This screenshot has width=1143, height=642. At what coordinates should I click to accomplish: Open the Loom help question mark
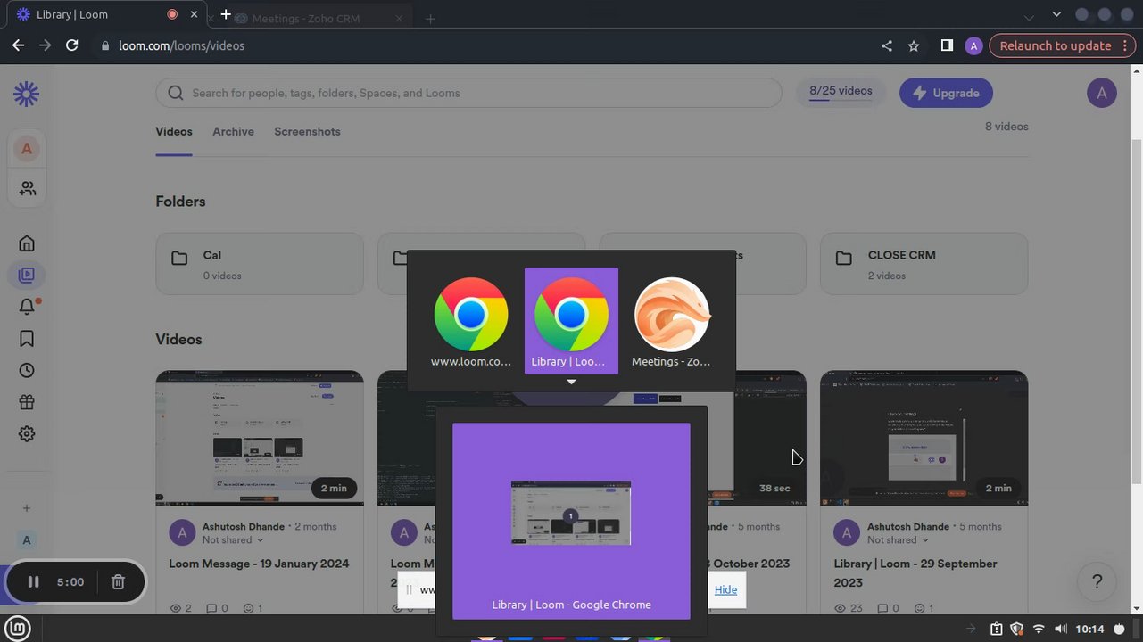[x=1097, y=582]
